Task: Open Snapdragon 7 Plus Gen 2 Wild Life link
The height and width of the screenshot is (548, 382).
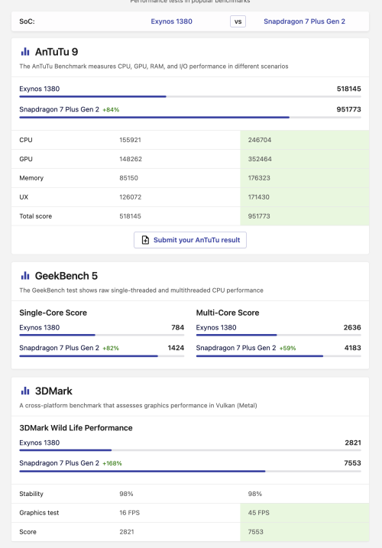Action: pyautogui.click(x=59, y=463)
